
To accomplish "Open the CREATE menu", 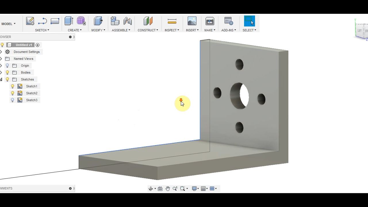I will point(75,30).
